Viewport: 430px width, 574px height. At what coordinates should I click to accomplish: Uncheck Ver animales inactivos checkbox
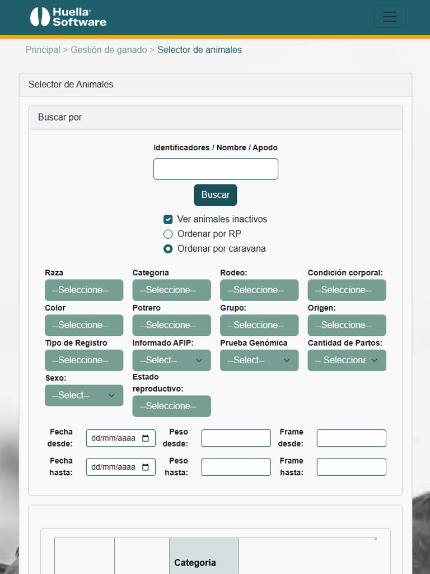[168, 219]
